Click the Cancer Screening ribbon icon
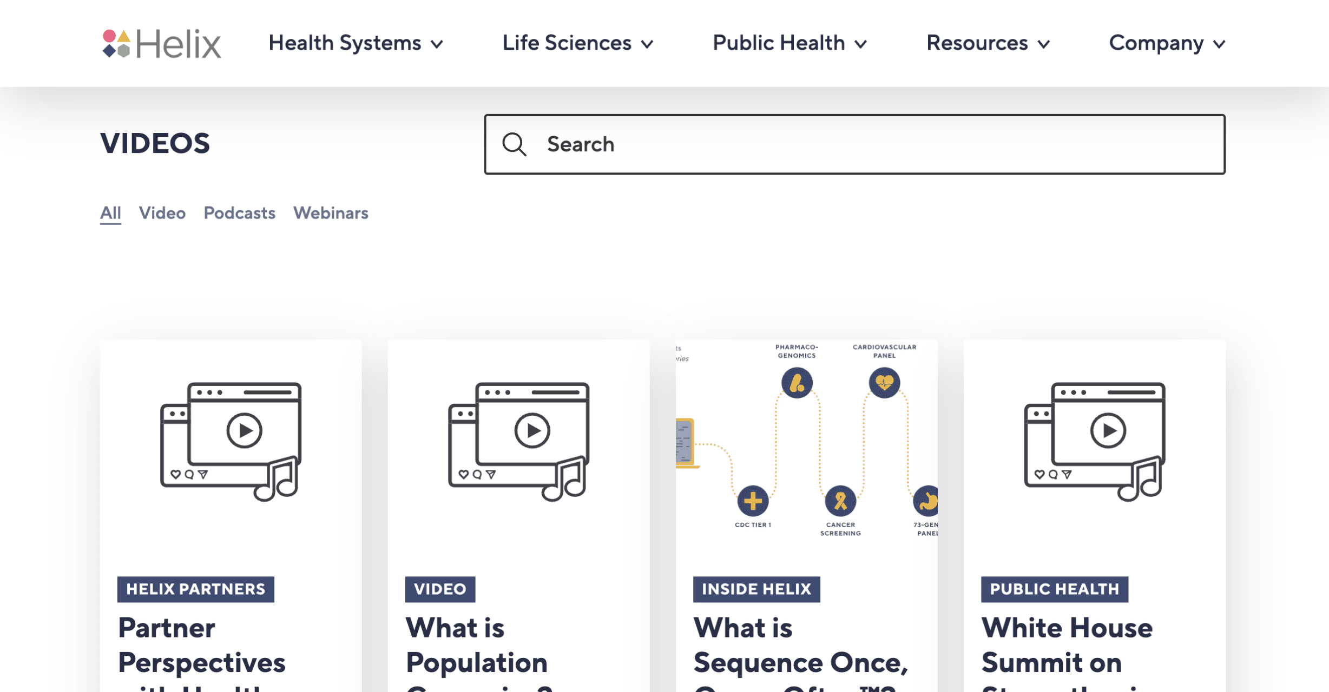Screen dimensions: 1329x692 point(840,501)
